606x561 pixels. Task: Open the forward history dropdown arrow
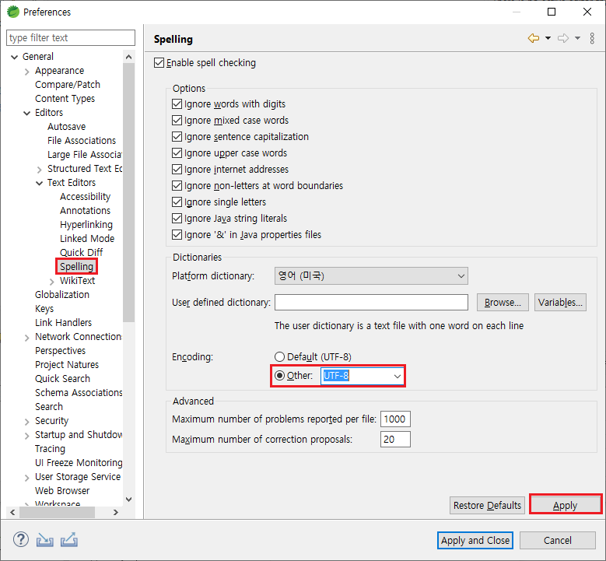click(x=577, y=38)
